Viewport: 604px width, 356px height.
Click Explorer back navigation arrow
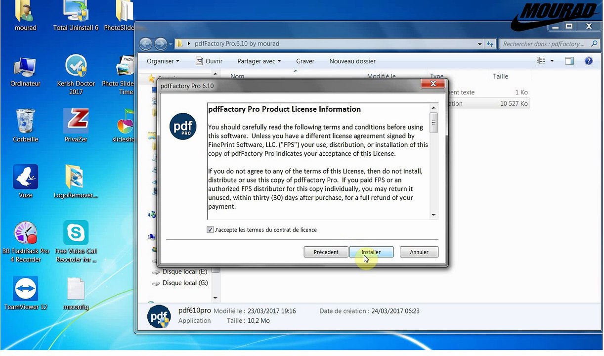[x=145, y=44]
